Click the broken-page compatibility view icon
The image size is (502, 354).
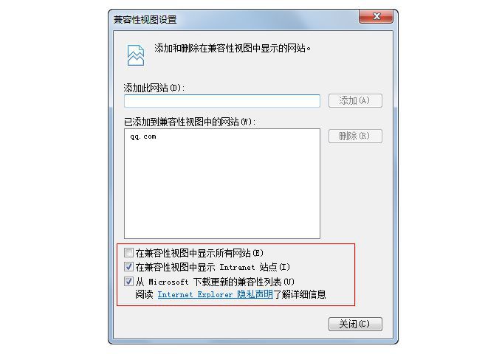[x=136, y=55]
